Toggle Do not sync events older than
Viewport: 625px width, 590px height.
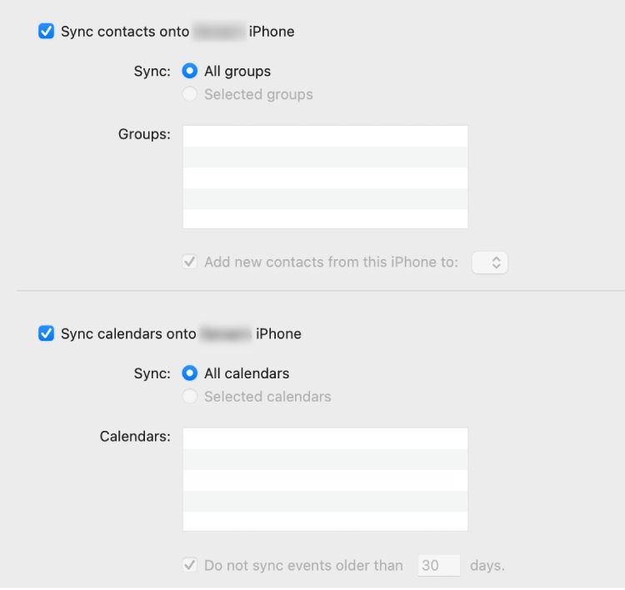click(190, 565)
